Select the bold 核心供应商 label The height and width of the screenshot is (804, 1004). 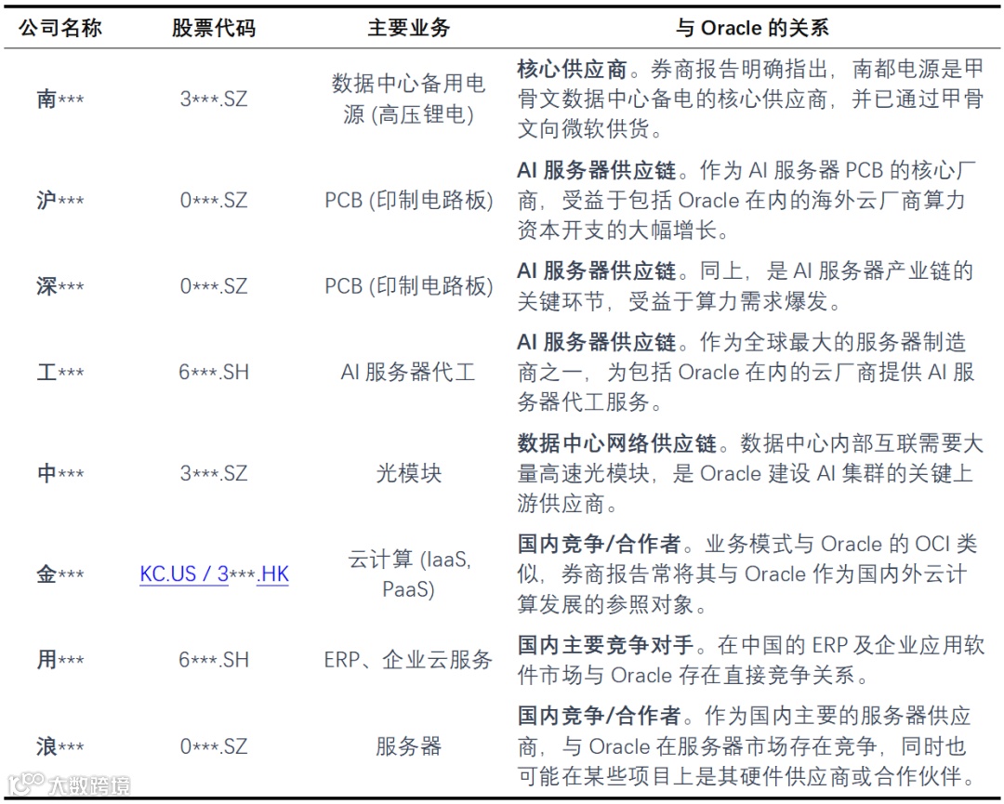(573, 69)
